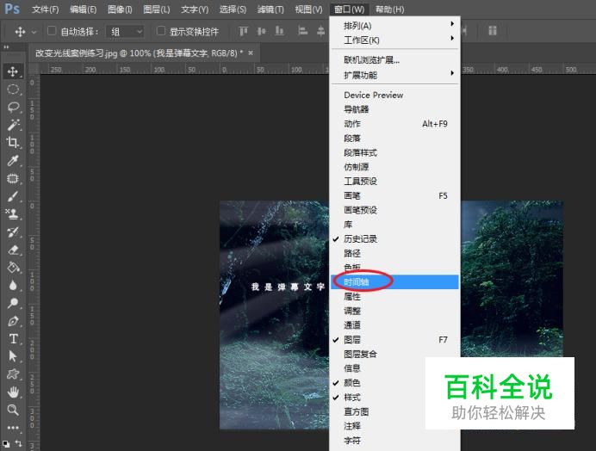Select the Pen tool
Viewport: 596px width, 451px height.
pyautogui.click(x=13, y=321)
